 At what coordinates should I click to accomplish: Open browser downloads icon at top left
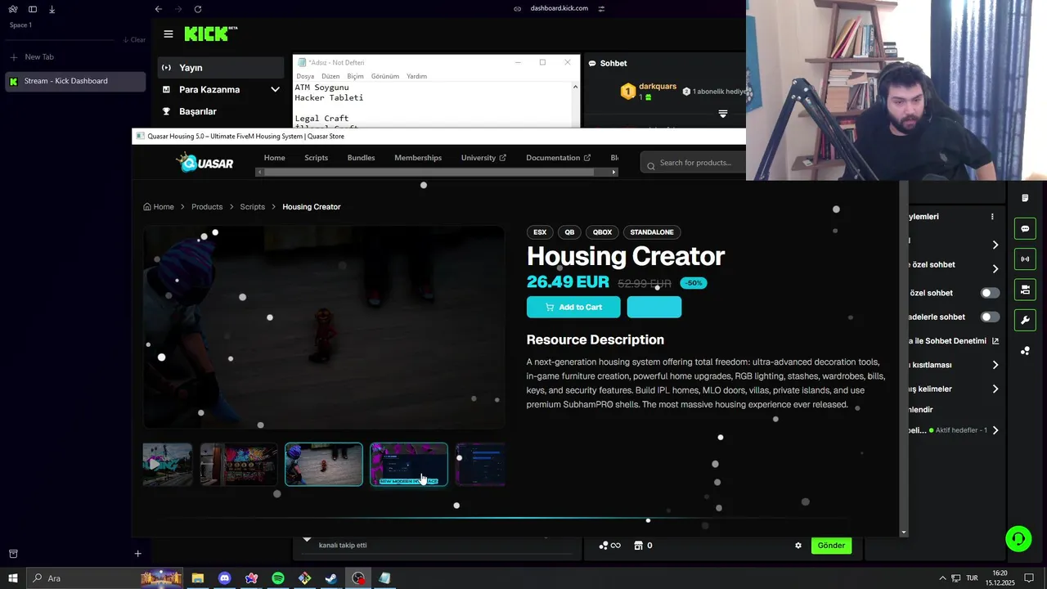click(52, 9)
